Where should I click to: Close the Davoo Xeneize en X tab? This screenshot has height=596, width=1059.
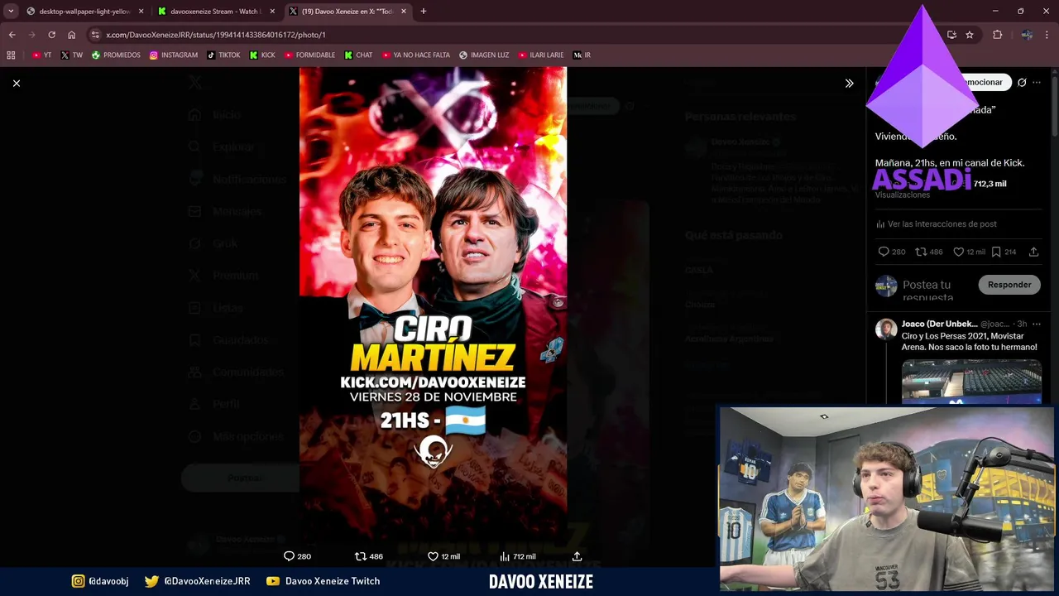pos(404,12)
